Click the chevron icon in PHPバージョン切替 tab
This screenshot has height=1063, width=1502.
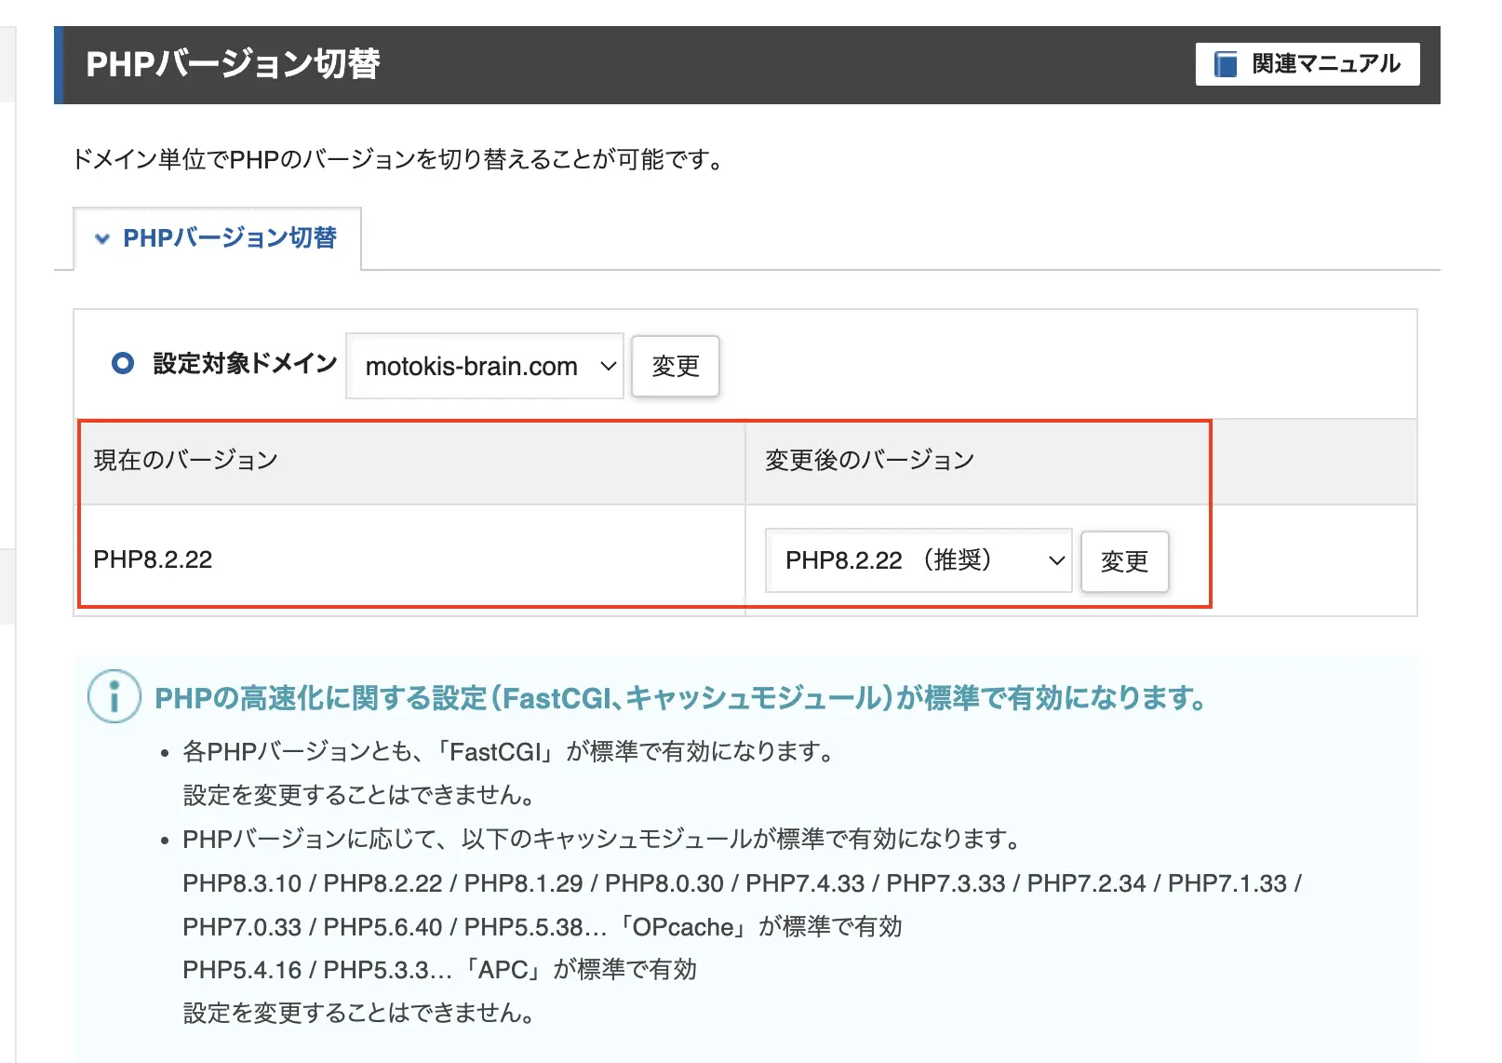(x=102, y=239)
